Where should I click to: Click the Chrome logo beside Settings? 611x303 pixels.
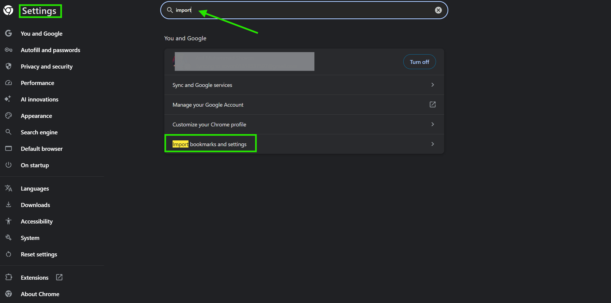(x=8, y=10)
